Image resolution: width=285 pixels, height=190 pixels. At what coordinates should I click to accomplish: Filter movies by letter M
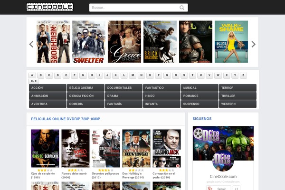coord(133,75)
